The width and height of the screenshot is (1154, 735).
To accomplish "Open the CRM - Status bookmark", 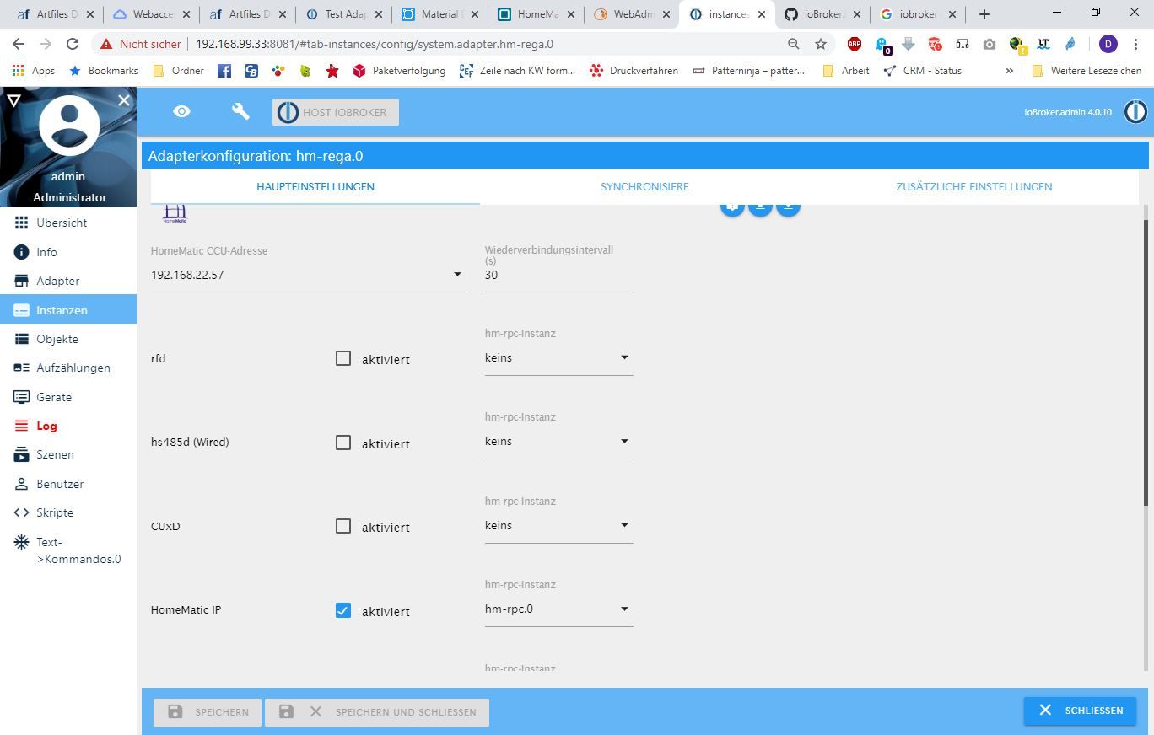I will tap(923, 71).
